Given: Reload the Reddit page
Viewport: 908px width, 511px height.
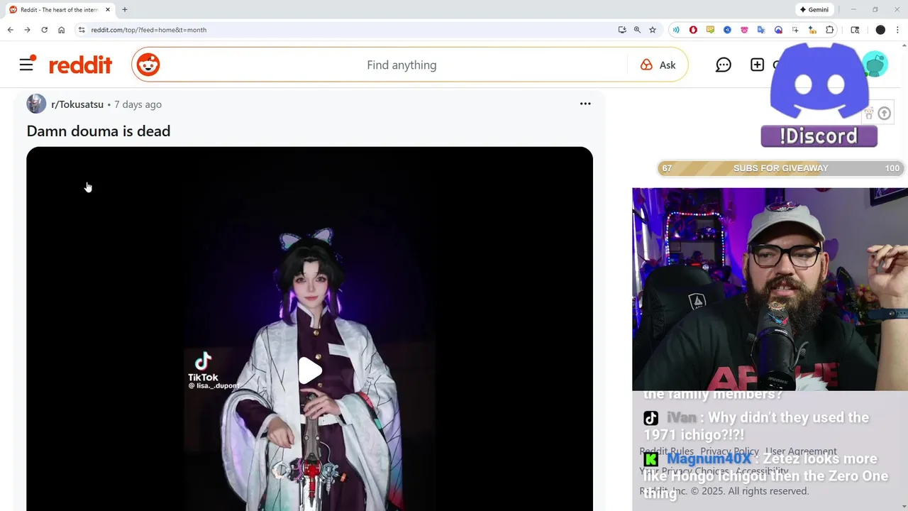Looking at the screenshot, I should [x=44, y=30].
